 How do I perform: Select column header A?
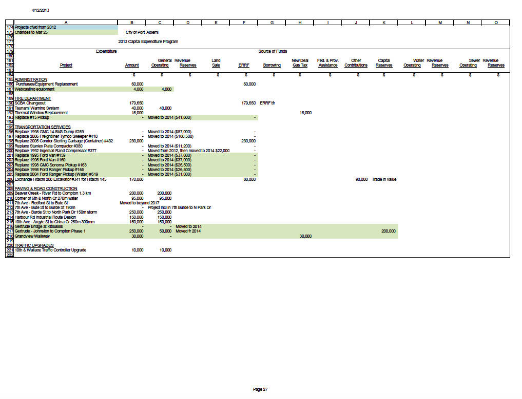pyautogui.click(x=66, y=22)
